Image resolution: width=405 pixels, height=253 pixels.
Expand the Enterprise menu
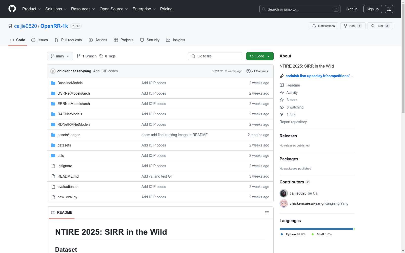pyautogui.click(x=144, y=9)
